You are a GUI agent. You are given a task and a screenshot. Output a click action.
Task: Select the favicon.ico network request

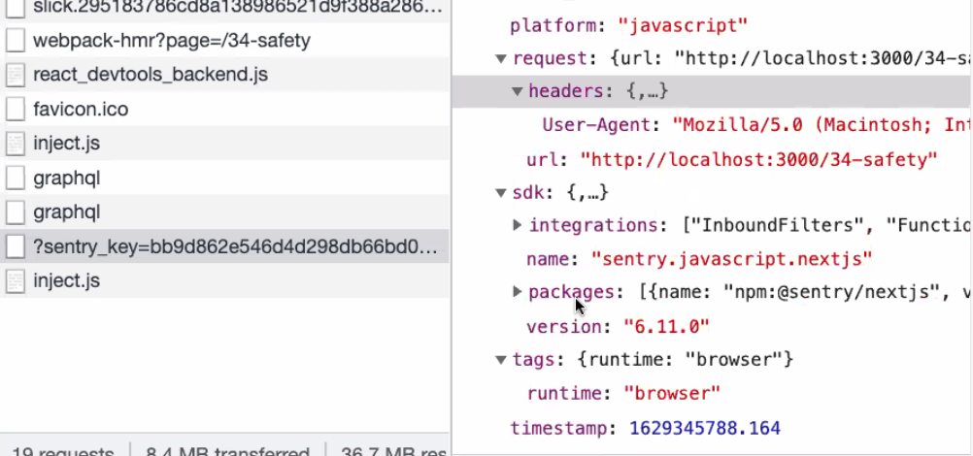point(81,109)
